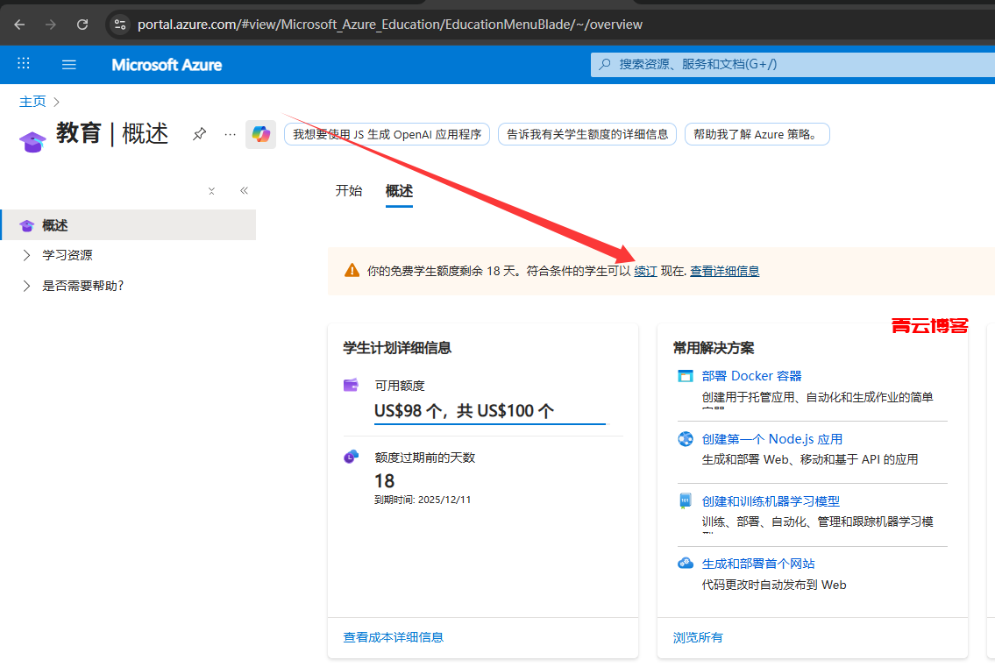The height and width of the screenshot is (667, 995).
Task: Pin the 教育 blade with the pin icon
Action: tap(199, 134)
